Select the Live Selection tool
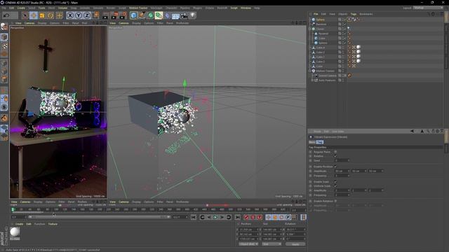The image size is (449, 252). 25,15
